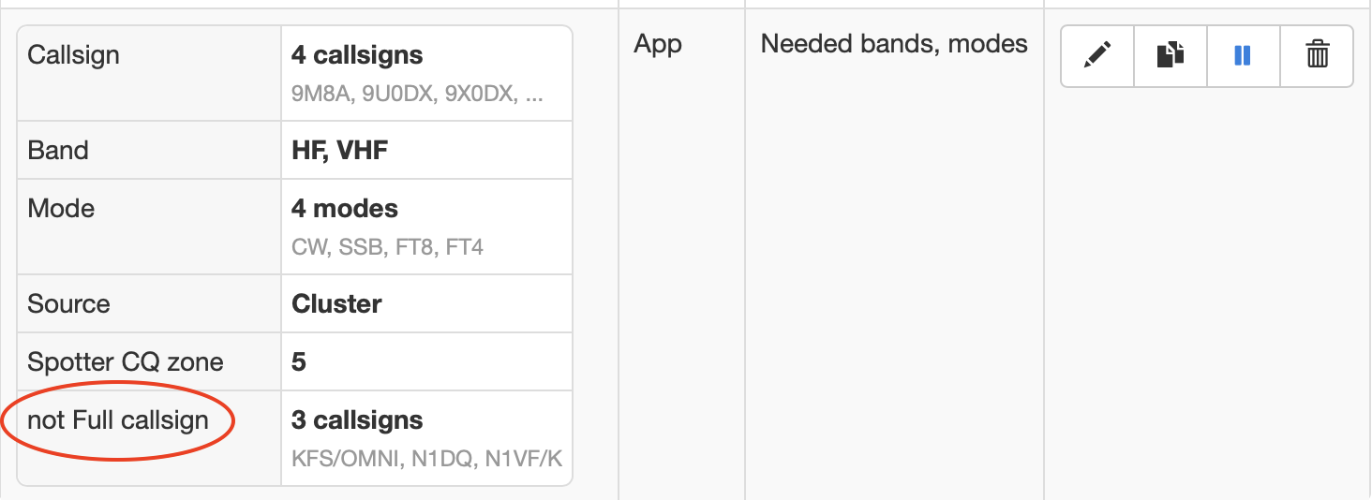Click the 'Band' row label

[58, 151]
